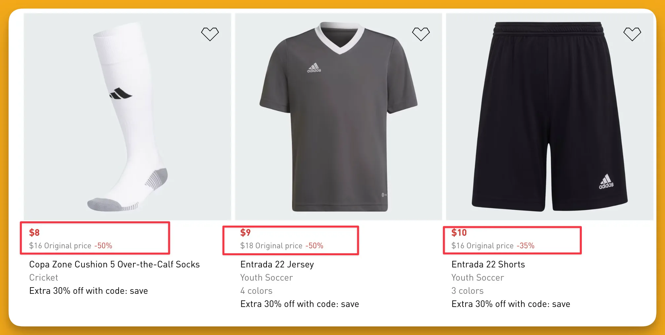Screen dimensions: 665x335
Task: Open the Entrada 22 Jersey title link
Action: coord(277,264)
